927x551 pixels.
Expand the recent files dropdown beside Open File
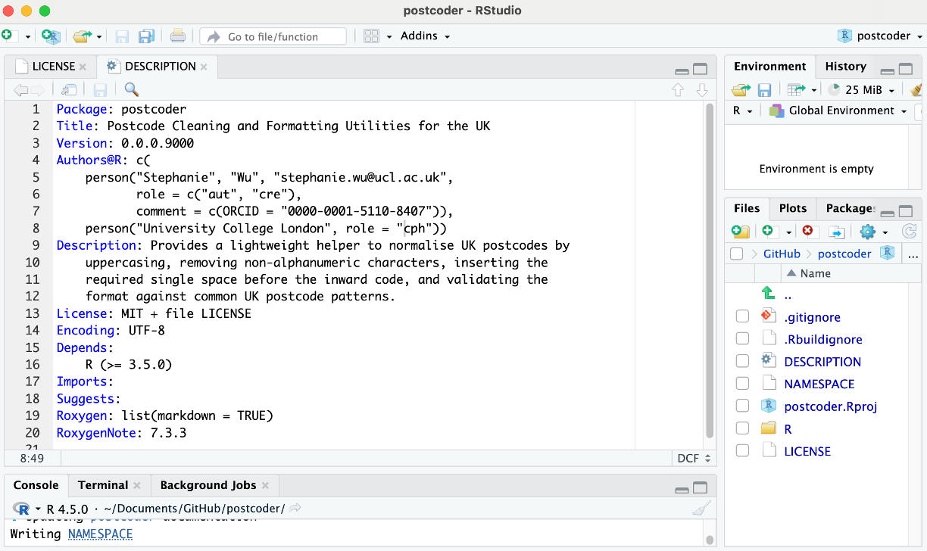(98, 36)
